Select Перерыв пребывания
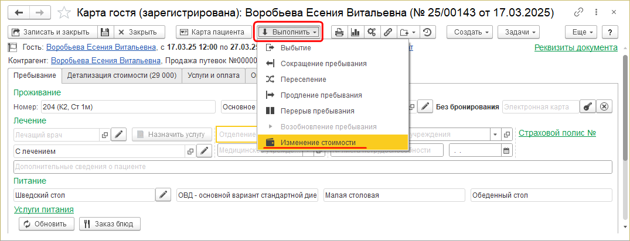The image size is (630, 241). [x=333, y=111]
